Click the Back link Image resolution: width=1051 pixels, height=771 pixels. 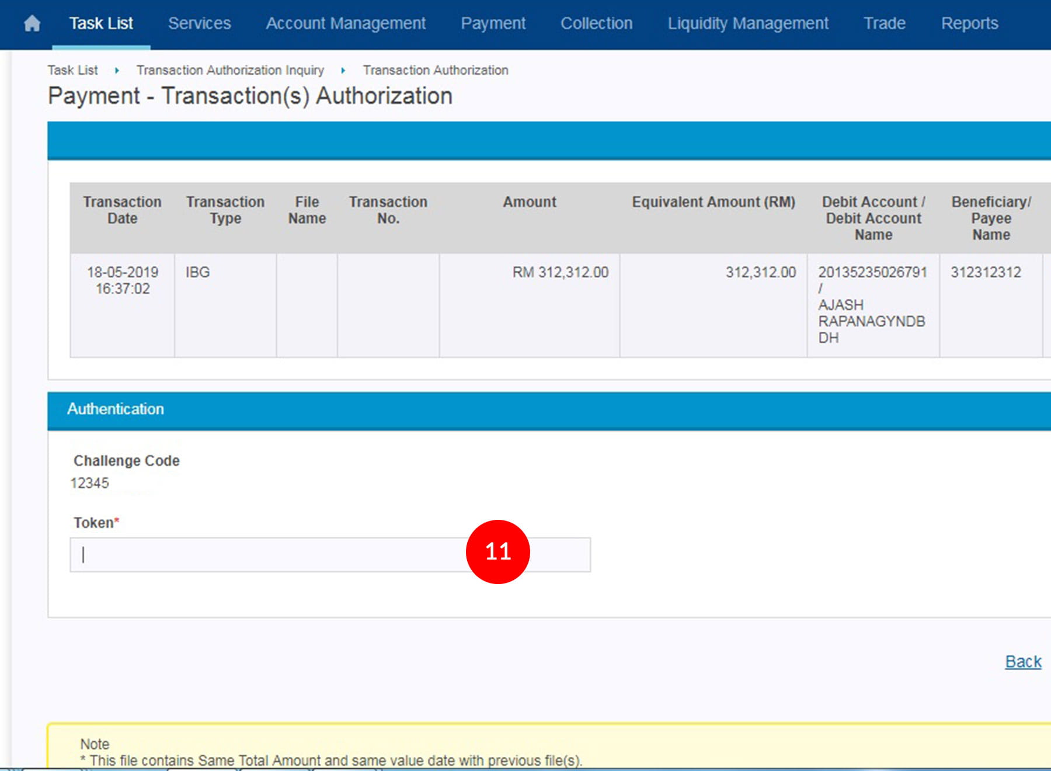coord(1022,661)
